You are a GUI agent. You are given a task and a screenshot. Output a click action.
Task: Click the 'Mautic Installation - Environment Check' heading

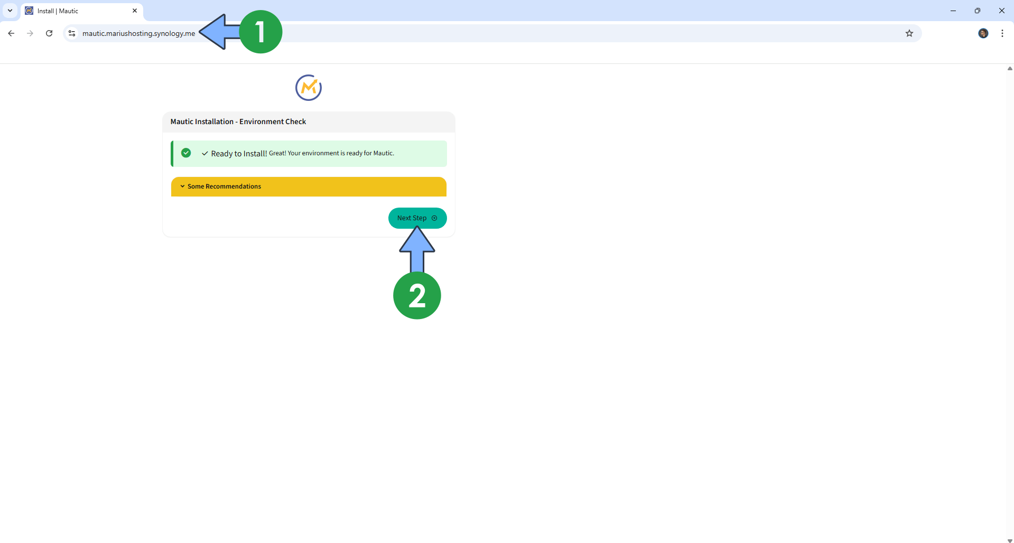238,121
